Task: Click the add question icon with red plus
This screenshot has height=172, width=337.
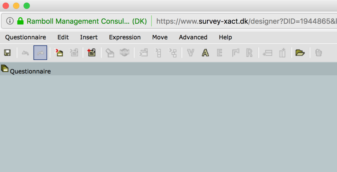Action: point(91,53)
